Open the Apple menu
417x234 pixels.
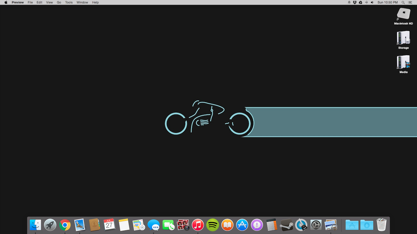click(x=6, y=3)
